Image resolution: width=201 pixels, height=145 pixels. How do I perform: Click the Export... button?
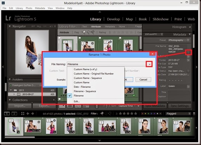click(x=44, y=106)
